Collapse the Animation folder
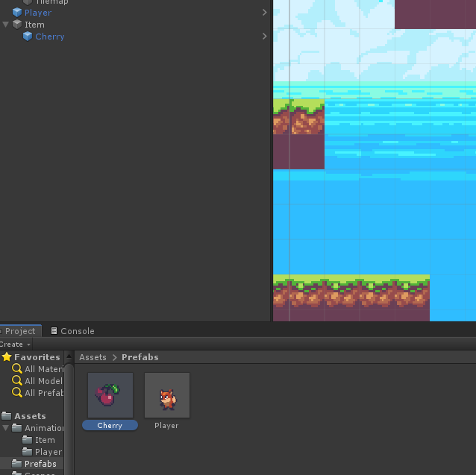The width and height of the screenshot is (476, 475). (x=5, y=428)
